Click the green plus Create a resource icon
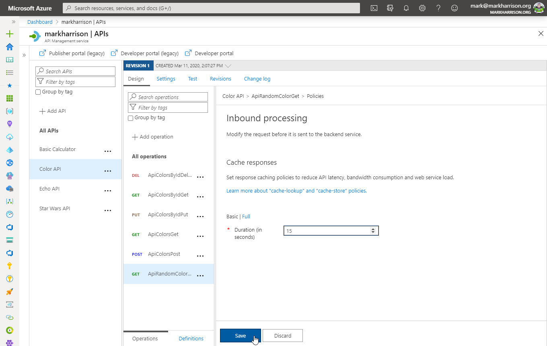 tap(10, 34)
